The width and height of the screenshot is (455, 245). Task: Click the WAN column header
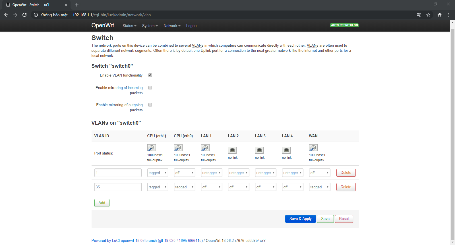pyautogui.click(x=313, y=136)
